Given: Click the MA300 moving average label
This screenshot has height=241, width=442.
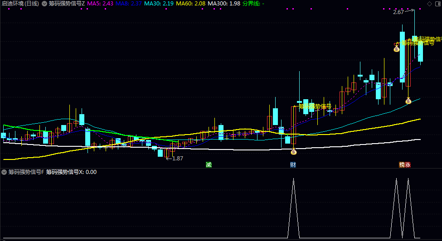Looking at the screenshot, I should [x=224, y=4].
